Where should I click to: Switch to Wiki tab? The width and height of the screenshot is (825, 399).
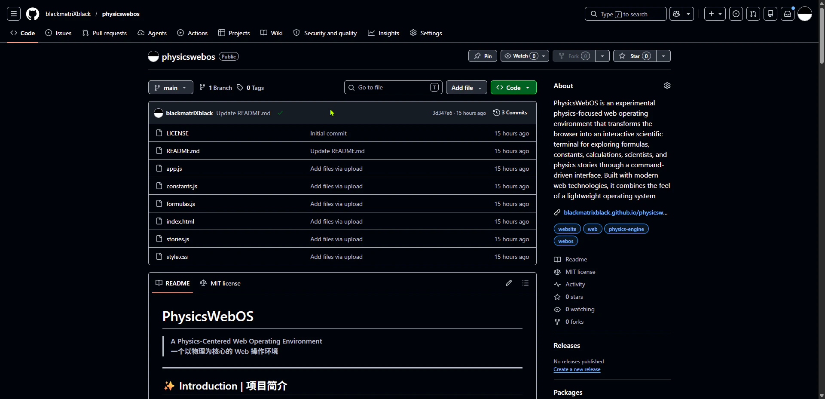272,33
